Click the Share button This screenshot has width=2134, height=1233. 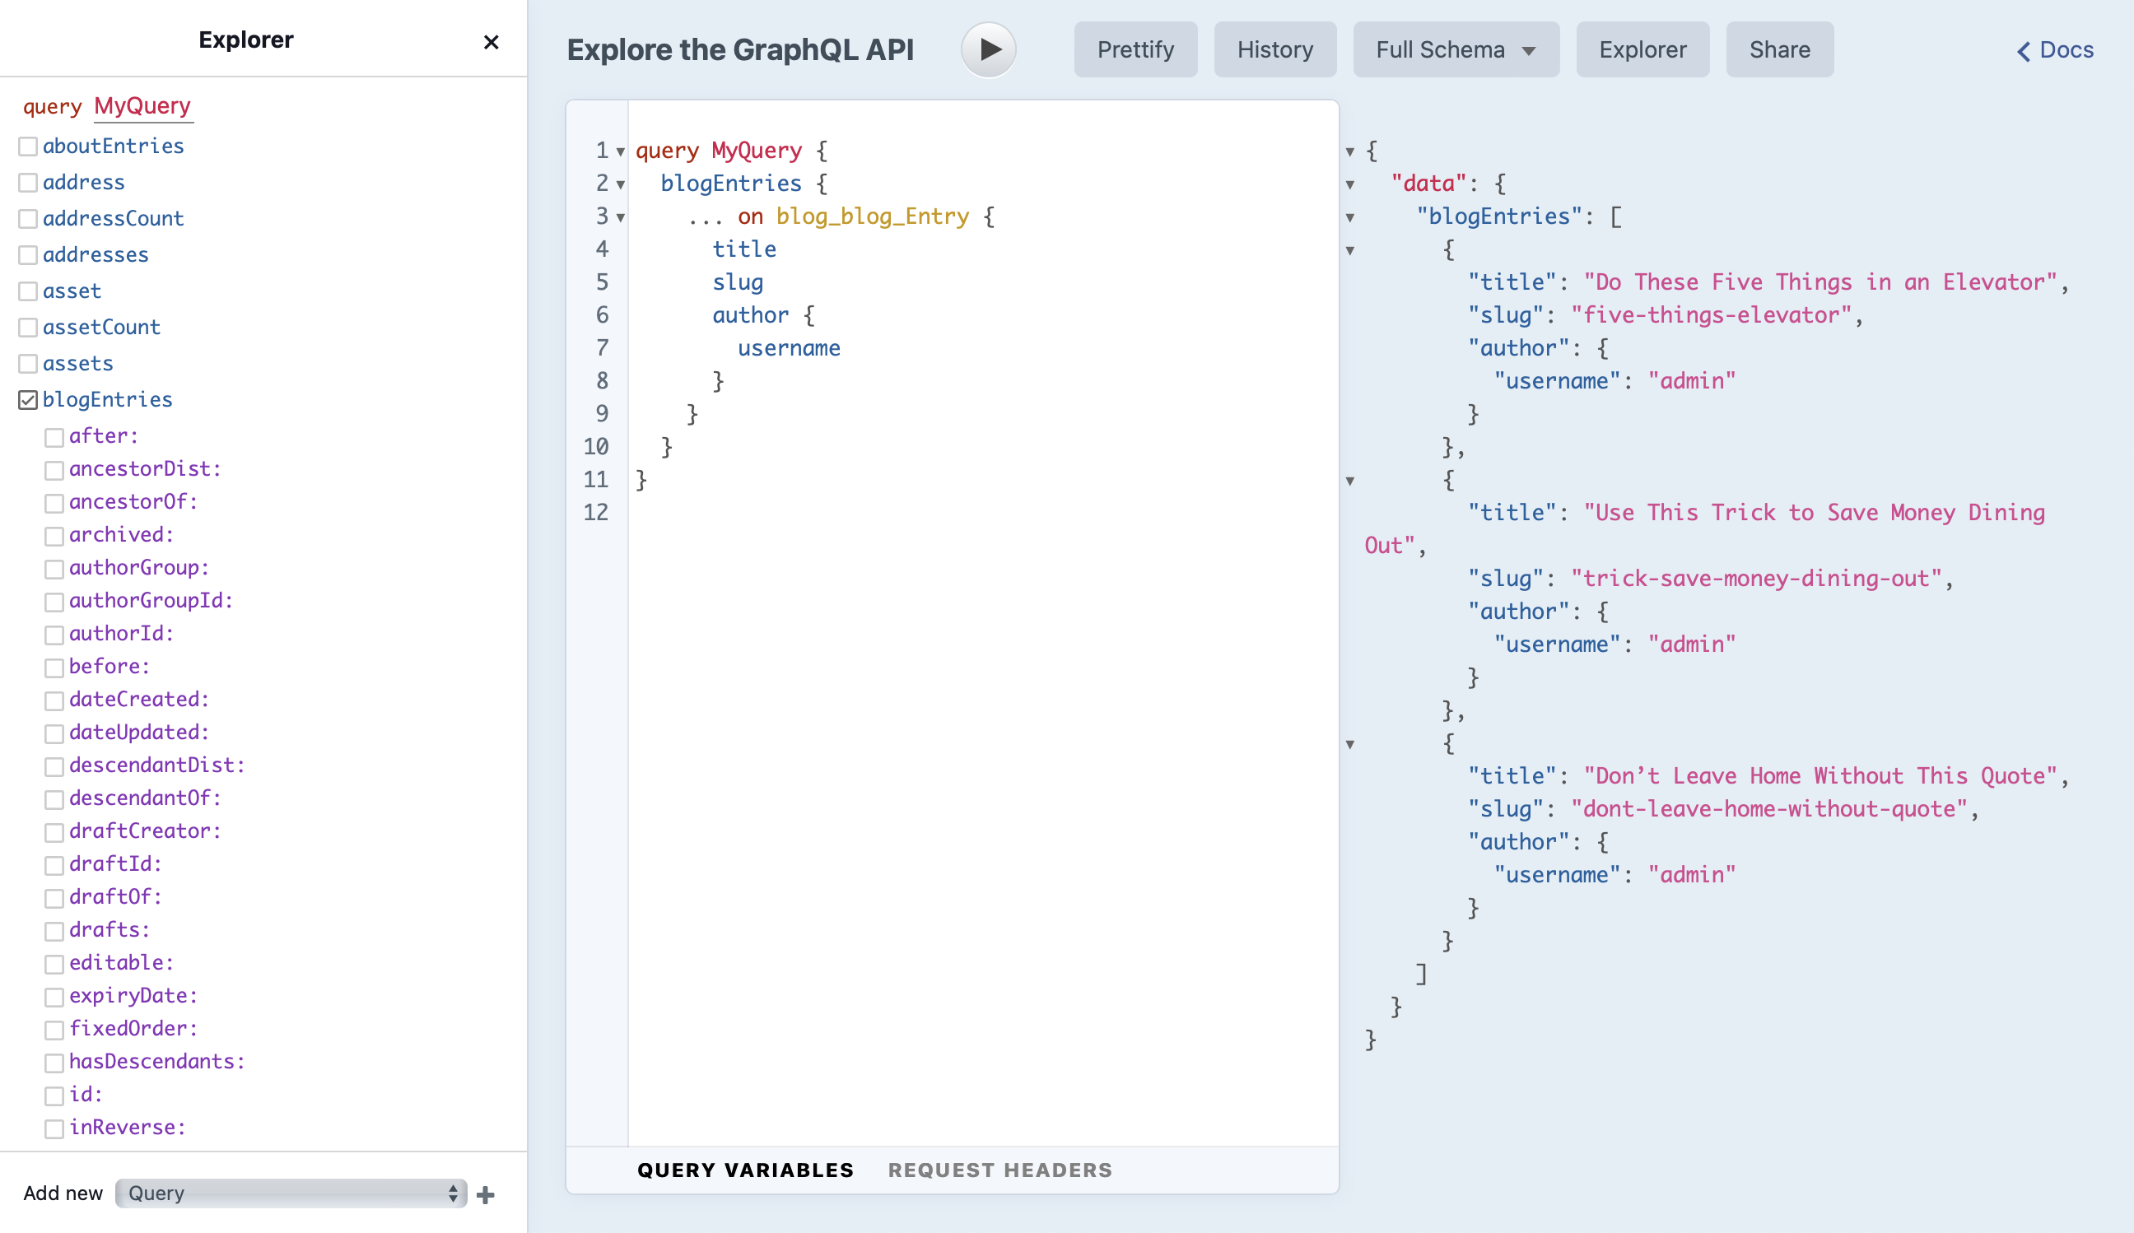[1779, 49]
